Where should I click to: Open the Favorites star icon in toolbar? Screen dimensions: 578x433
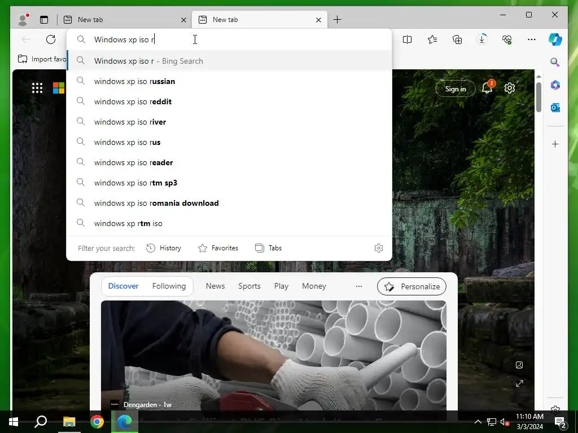click(x=432, y=39)
